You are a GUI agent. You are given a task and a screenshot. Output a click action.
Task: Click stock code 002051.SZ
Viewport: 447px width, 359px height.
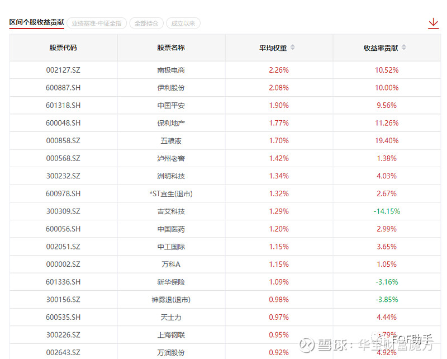point(63,247)
